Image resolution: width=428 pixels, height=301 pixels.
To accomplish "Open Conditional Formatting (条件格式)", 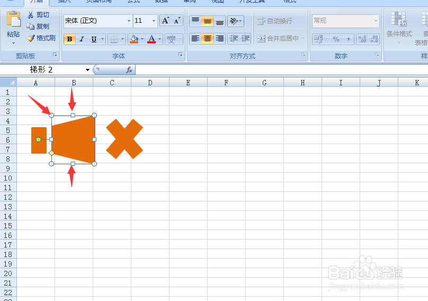I will point(399,28).
